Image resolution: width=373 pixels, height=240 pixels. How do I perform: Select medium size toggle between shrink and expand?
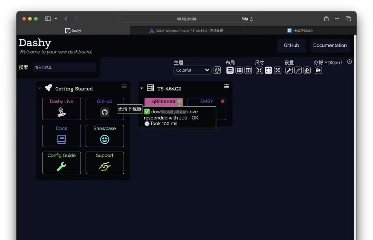click(x=268, y=70)
